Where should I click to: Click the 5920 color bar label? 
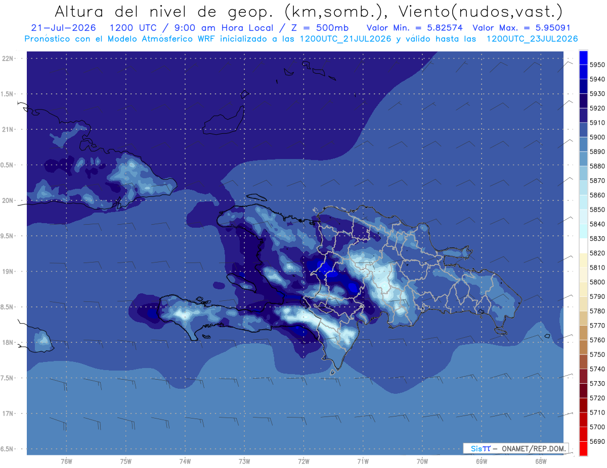click(x=596, y=108)
